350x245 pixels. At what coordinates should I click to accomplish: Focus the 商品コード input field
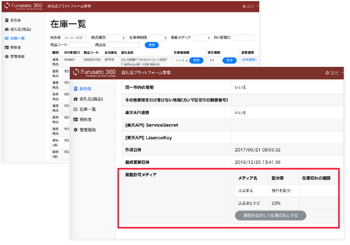point(80,45)
